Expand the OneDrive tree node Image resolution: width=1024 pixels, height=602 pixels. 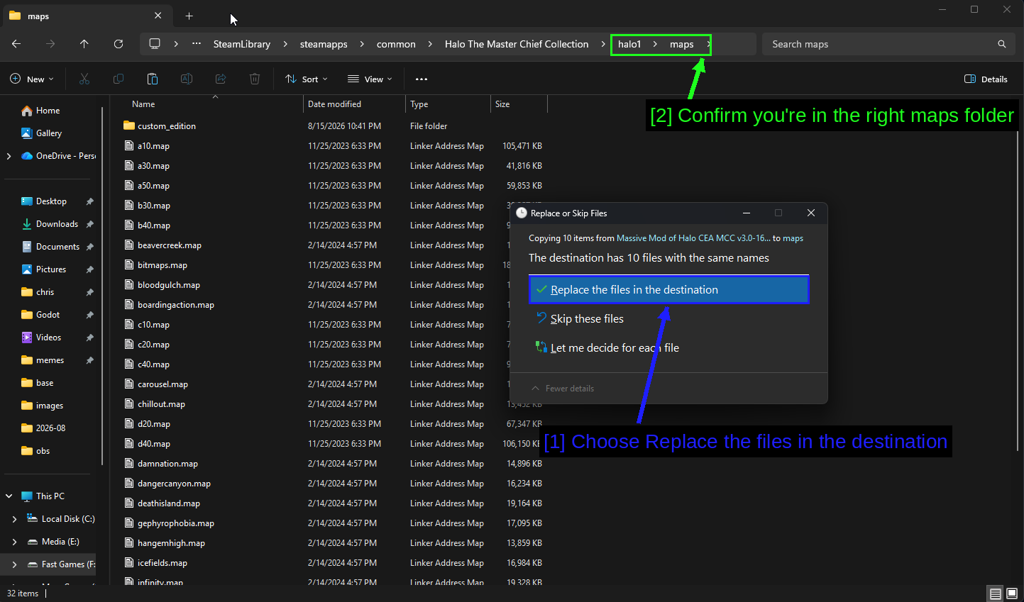9,156
